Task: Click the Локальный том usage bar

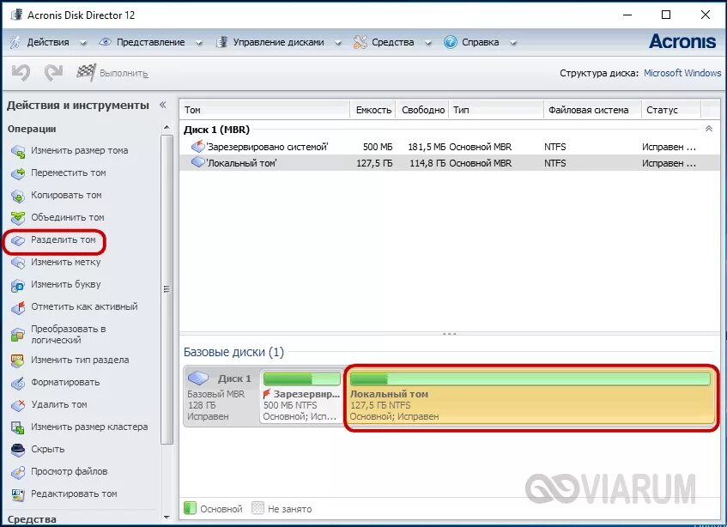Action: coord(530,379)
